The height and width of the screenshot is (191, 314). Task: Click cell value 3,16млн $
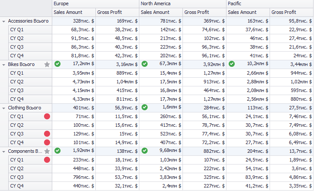tap(127, 65)
